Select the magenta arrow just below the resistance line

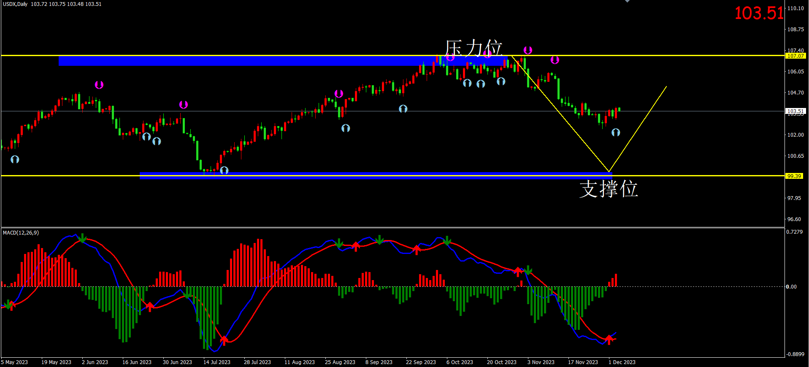[x=555, y=60]
